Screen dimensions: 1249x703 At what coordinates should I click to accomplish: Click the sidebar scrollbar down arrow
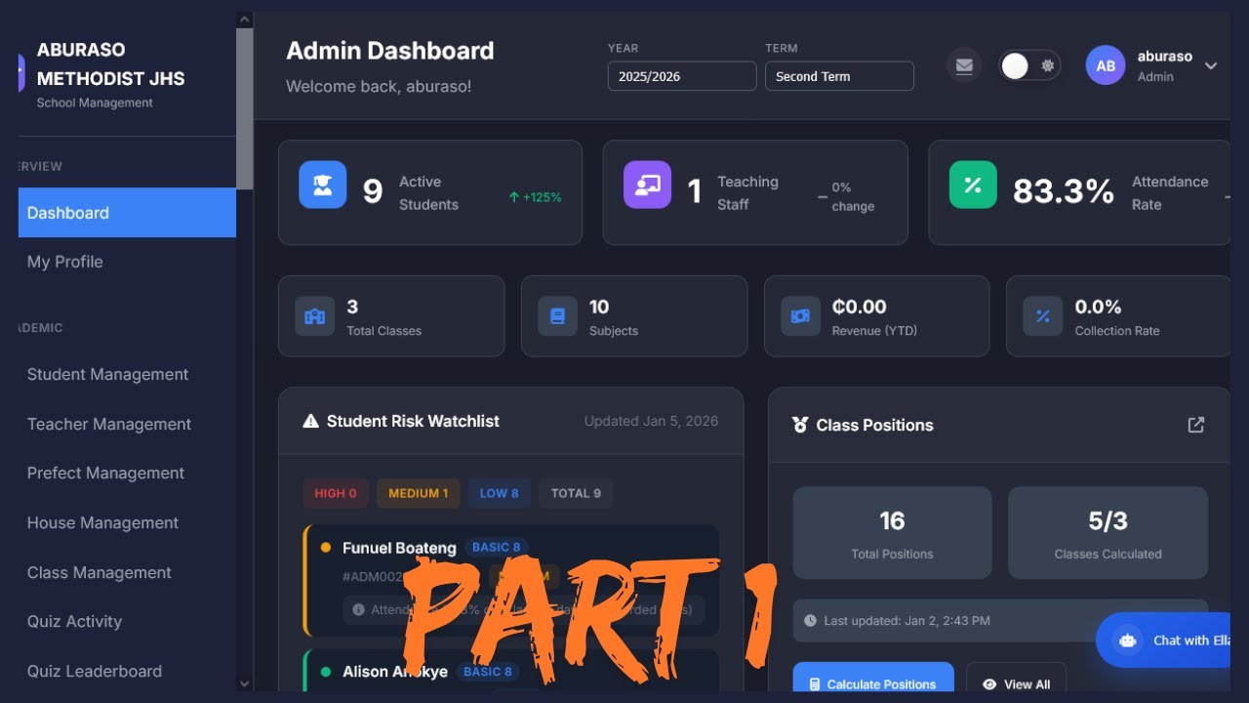tap(244, 683)
